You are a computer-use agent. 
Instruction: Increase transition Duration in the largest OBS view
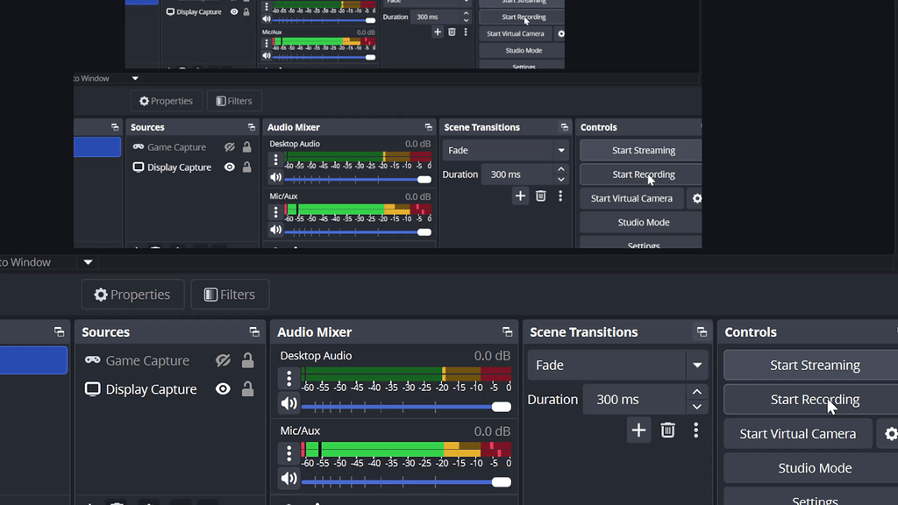point(697,392)
